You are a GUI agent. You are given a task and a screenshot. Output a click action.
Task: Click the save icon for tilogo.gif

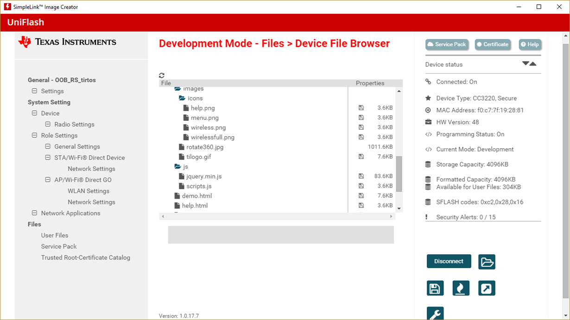(x=361, y=157)
